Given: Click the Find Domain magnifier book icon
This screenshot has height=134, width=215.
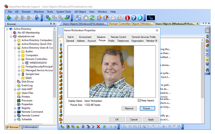Looking at the screenshot, I should (x=37, y=18).
